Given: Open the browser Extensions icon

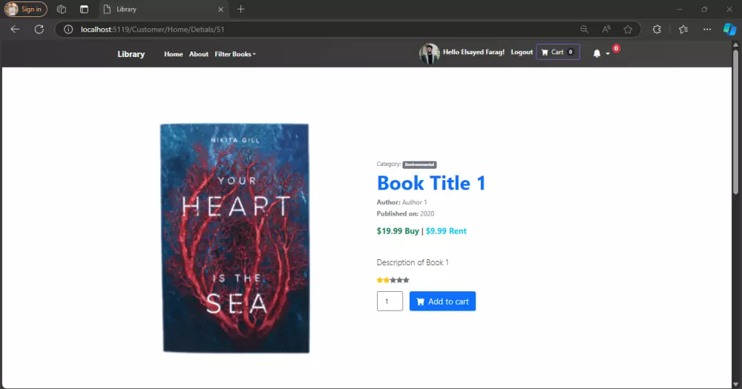Looking at the screenshot, I should [657, 30].
